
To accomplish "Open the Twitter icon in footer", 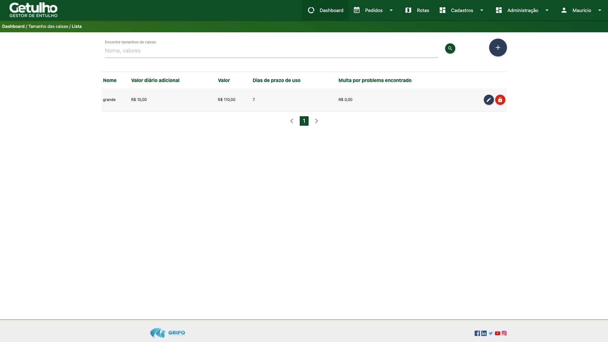I will tap(490, 333).
